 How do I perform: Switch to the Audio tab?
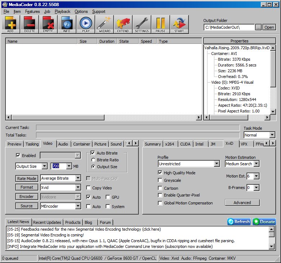pyautogui.click(x=63, y=144)
